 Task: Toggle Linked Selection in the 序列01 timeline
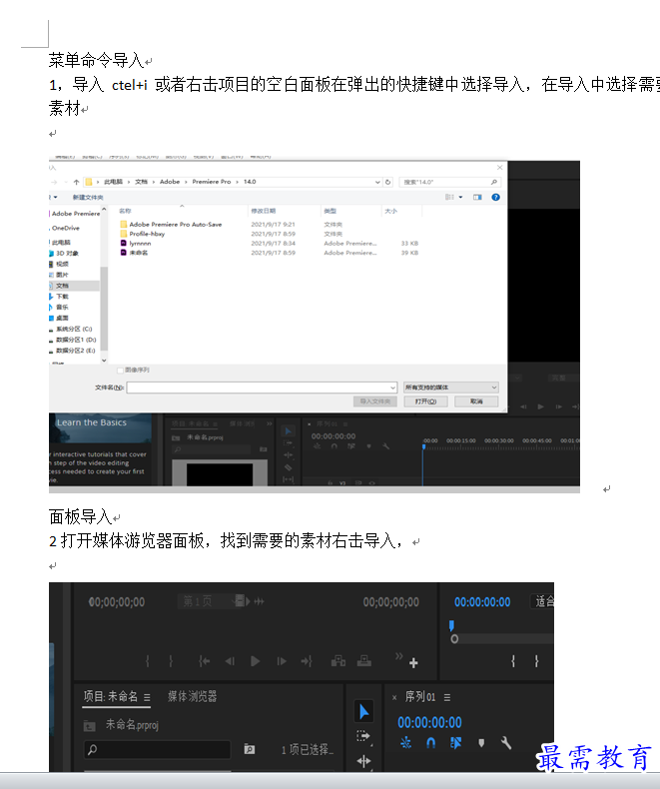[455, 743]
